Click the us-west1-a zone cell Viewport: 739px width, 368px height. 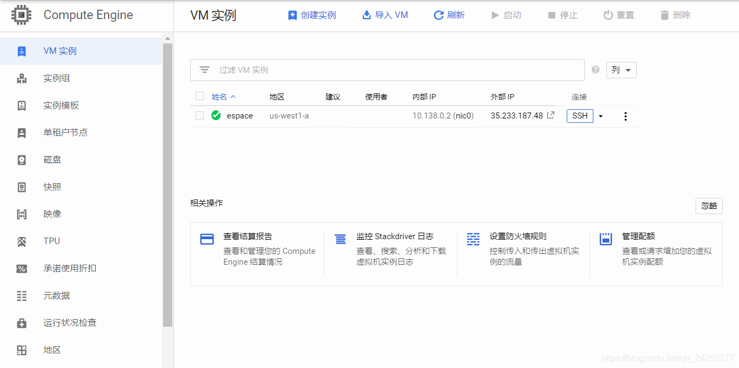click(289, 116)
